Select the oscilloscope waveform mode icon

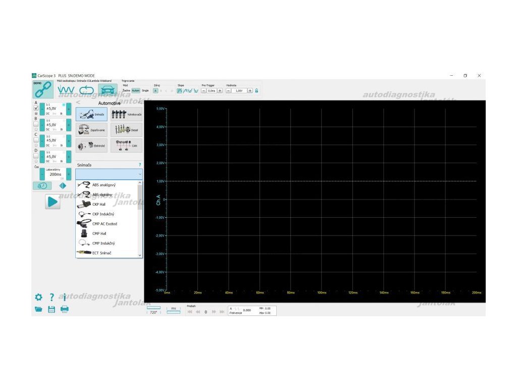point(66,90)
